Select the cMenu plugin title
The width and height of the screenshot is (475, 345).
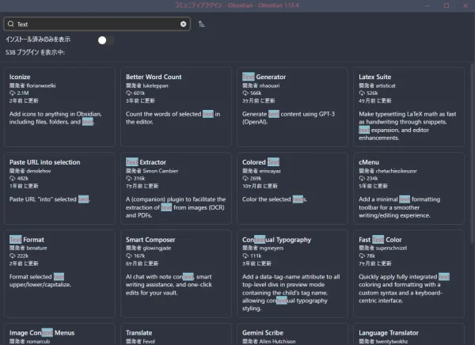pyautogui.click(x=369, y=162)
